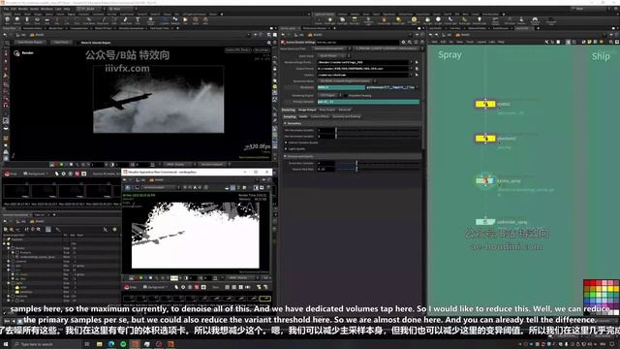The width and height of the screenshot is (620, 349).
Task: Select the usdrender_spray node
Action: click(485, 222)
